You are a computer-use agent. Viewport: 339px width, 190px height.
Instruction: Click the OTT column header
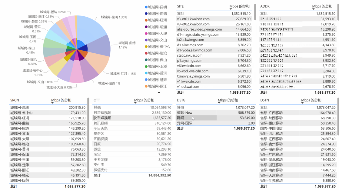click(x=97, y=100)
